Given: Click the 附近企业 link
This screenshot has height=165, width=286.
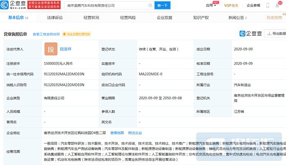Looking at the screenshot, I should click(x=135, y=133).
